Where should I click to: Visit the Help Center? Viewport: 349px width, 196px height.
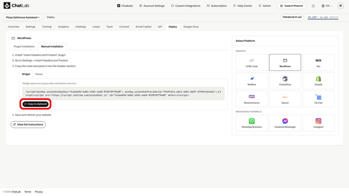click(x=243, y=6)
